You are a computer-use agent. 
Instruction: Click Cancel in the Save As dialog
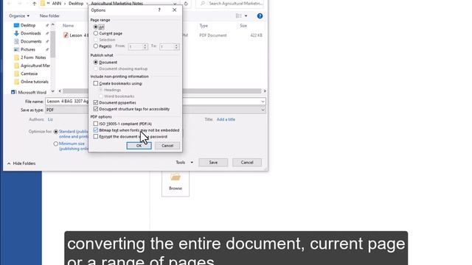click(x=247, y=162)
